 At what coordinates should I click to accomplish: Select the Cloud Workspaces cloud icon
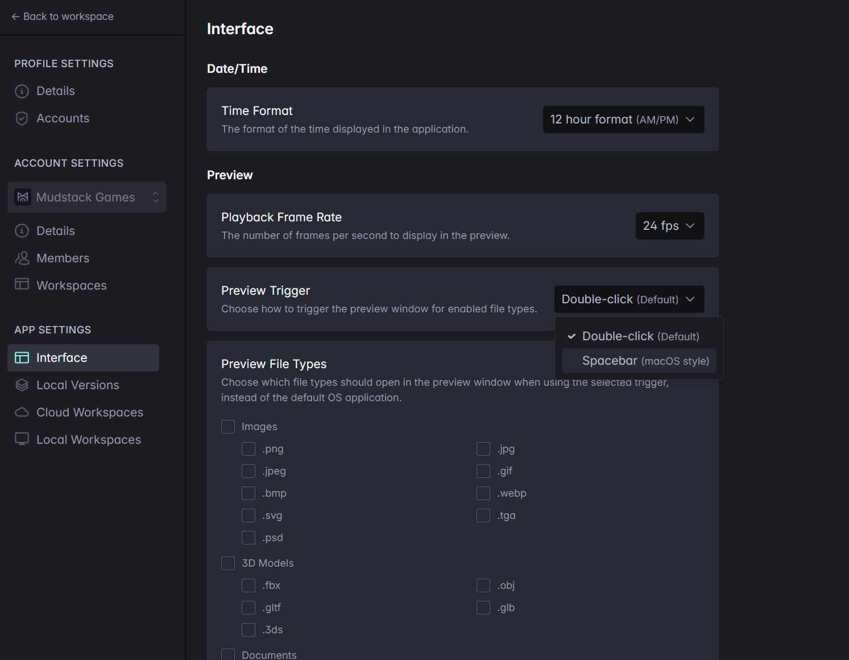click(21, 412)
